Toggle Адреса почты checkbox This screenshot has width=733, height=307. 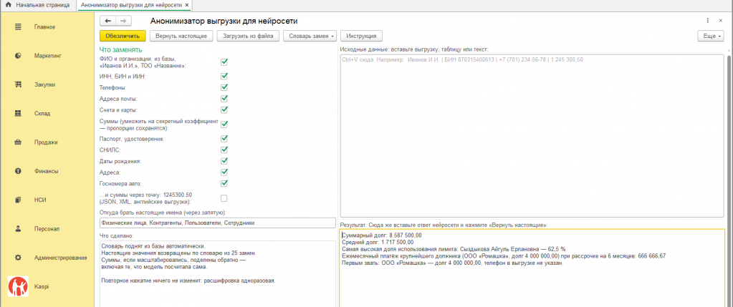point(224,99)
